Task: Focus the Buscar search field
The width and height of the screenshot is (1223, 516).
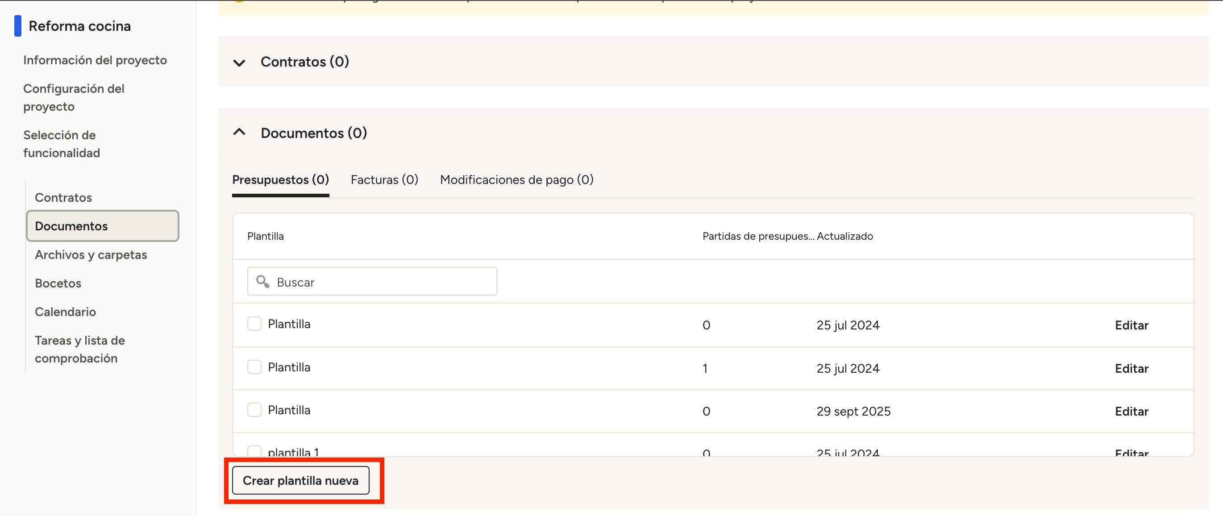Action: 380,282
